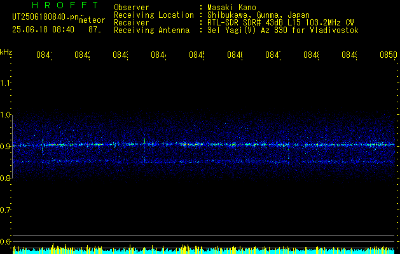Click the Receiver label
Image resolution: width=400 pixels, height=254 pixels.
click(132, 23)
